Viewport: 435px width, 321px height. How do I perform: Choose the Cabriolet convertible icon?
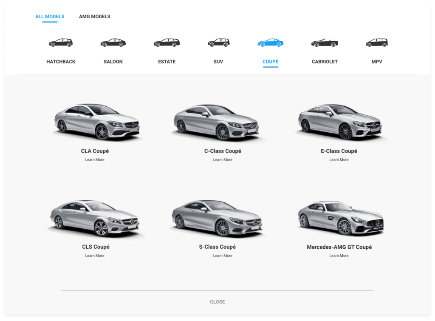[325, 43]
